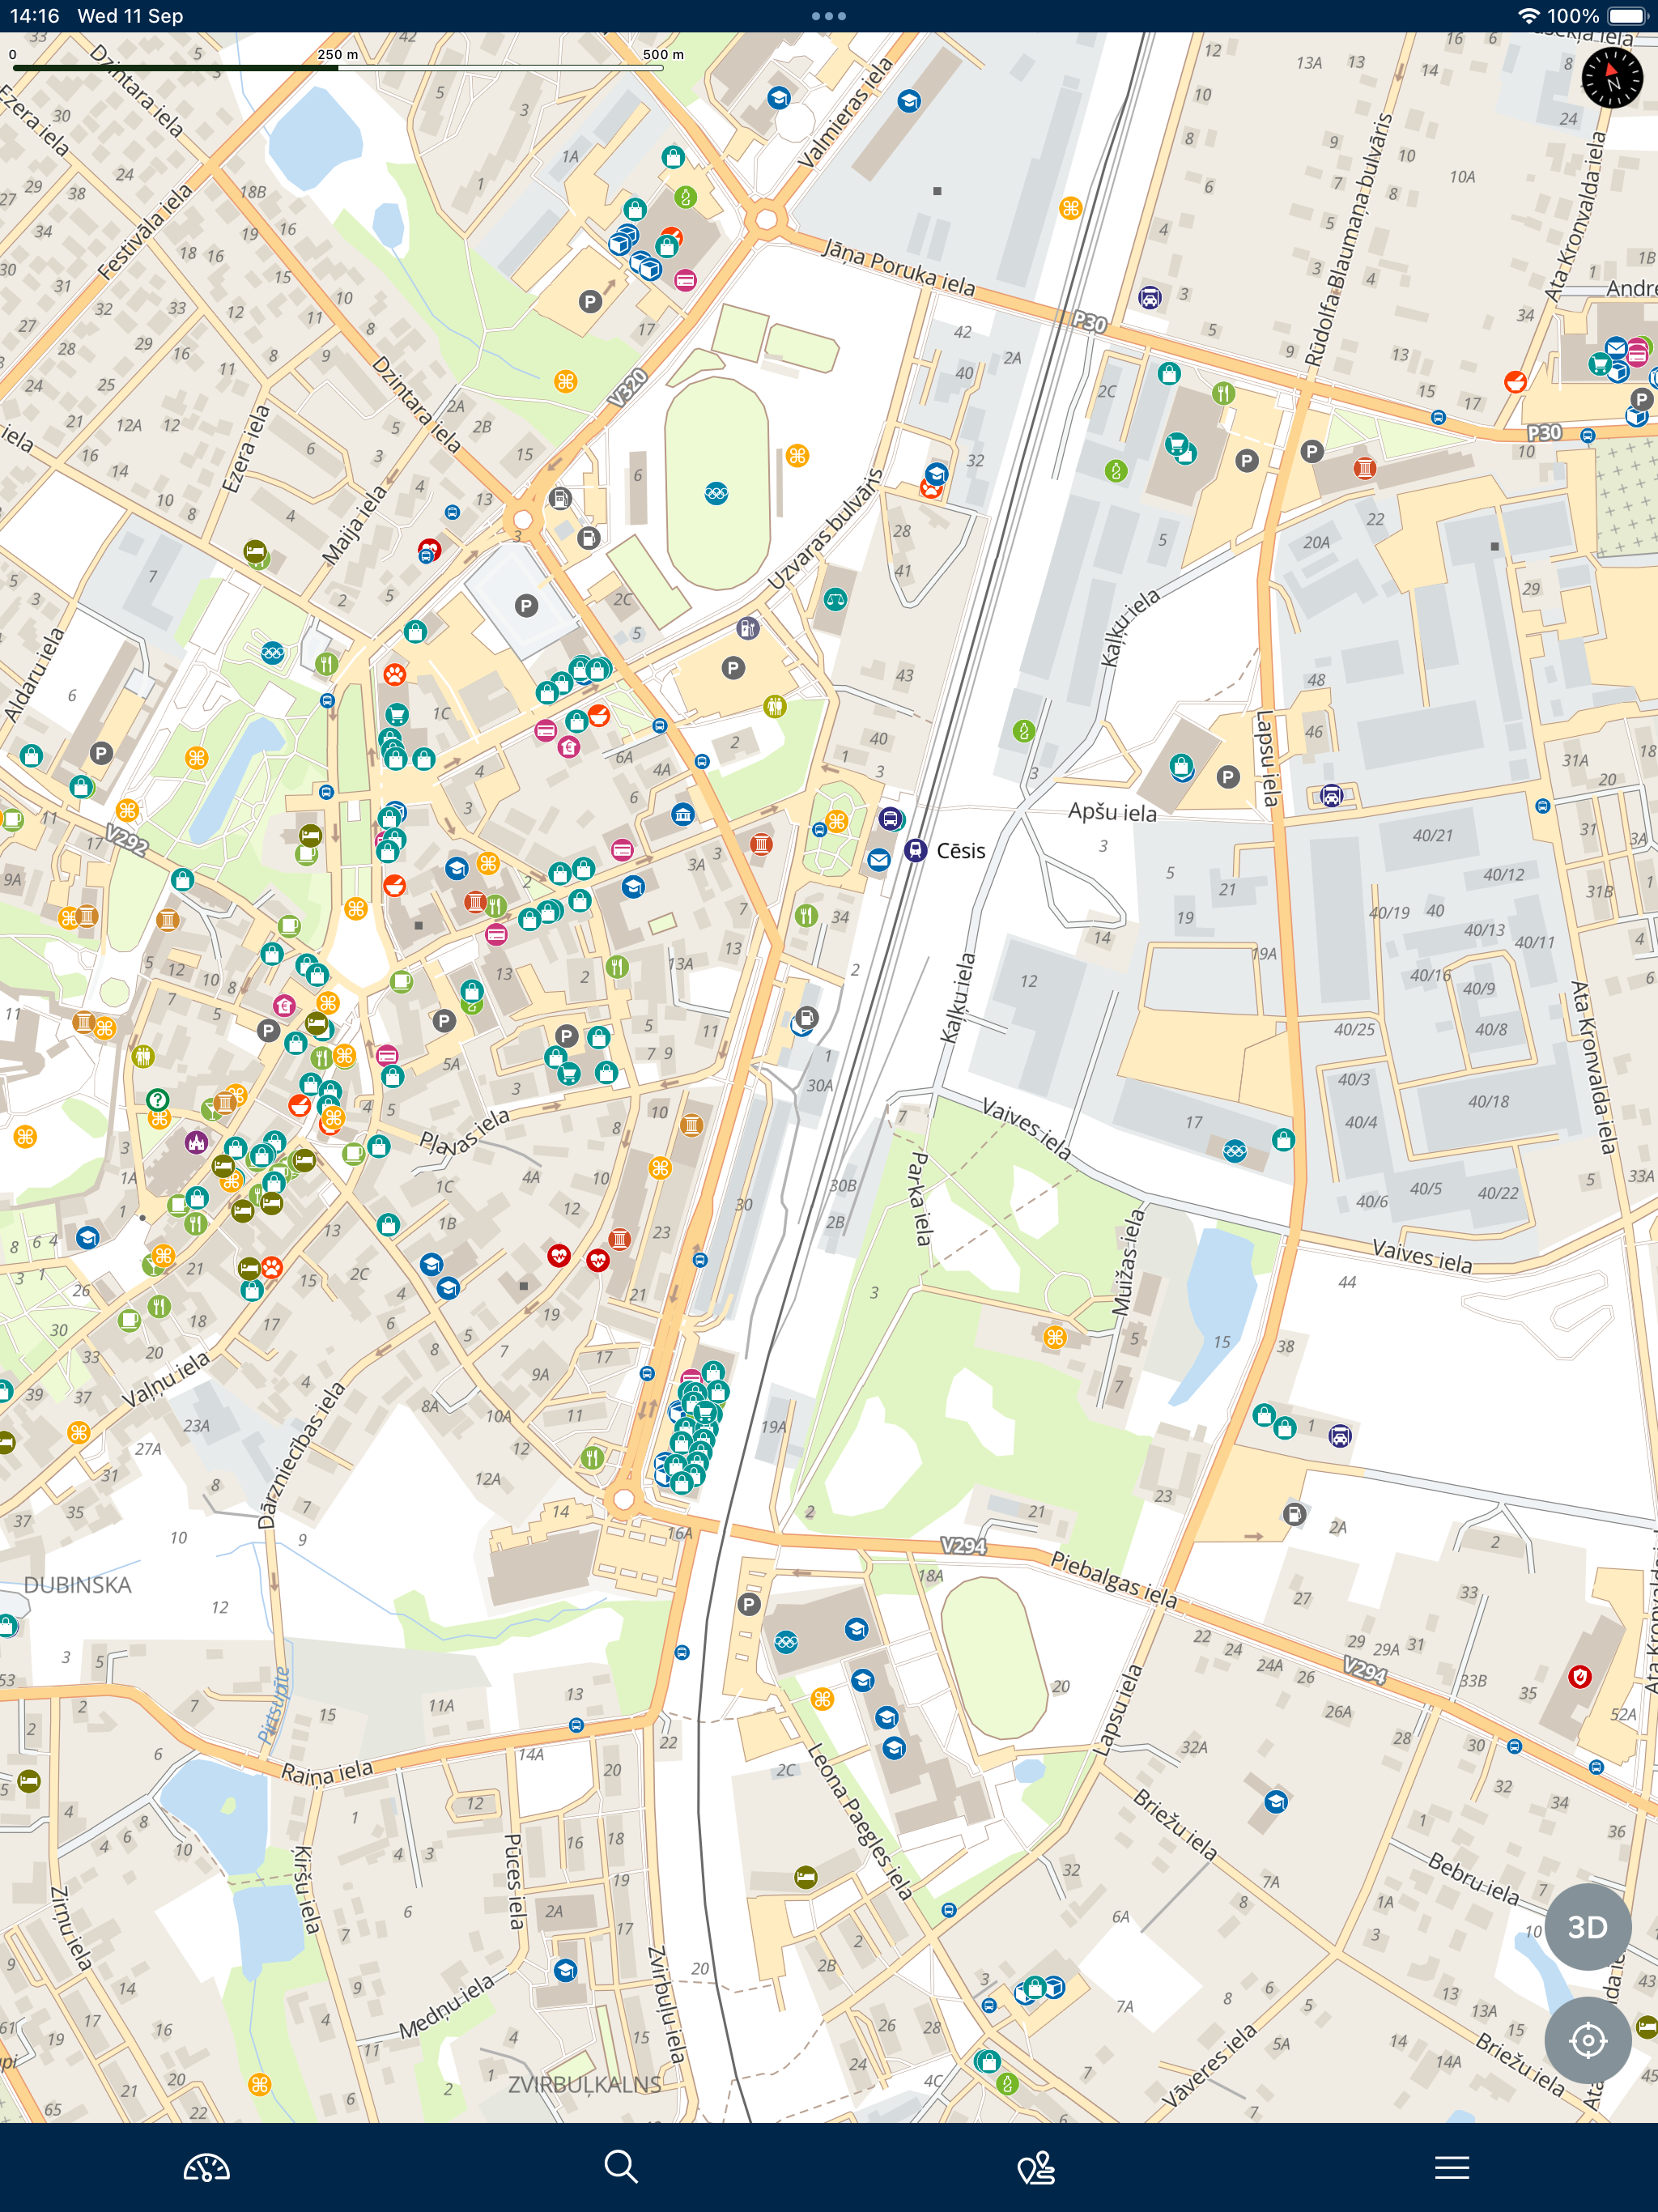Screen dimensions: 1658x2212
Task: Open the hamburger menu in bottom bar
Action: click(1451, 2167)
